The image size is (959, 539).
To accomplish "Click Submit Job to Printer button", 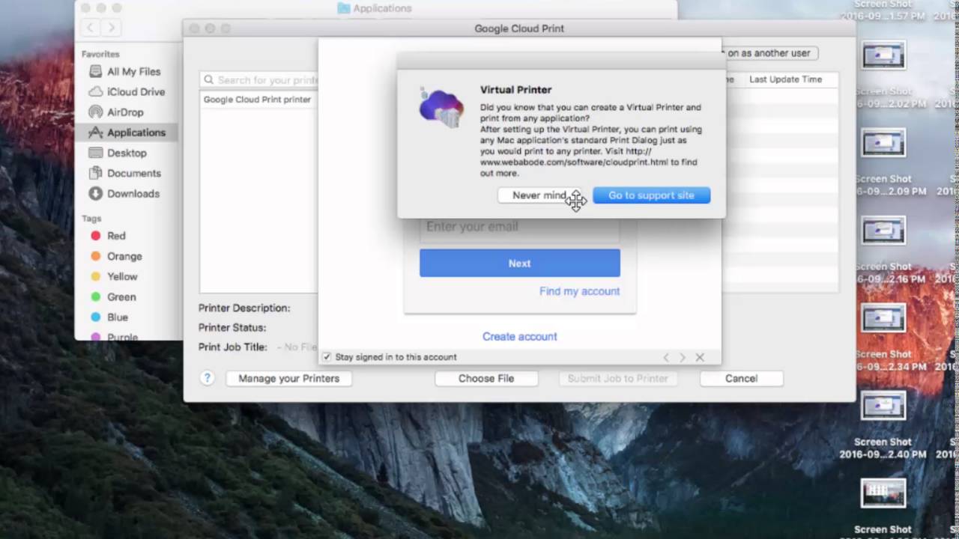I will (617, 379).
